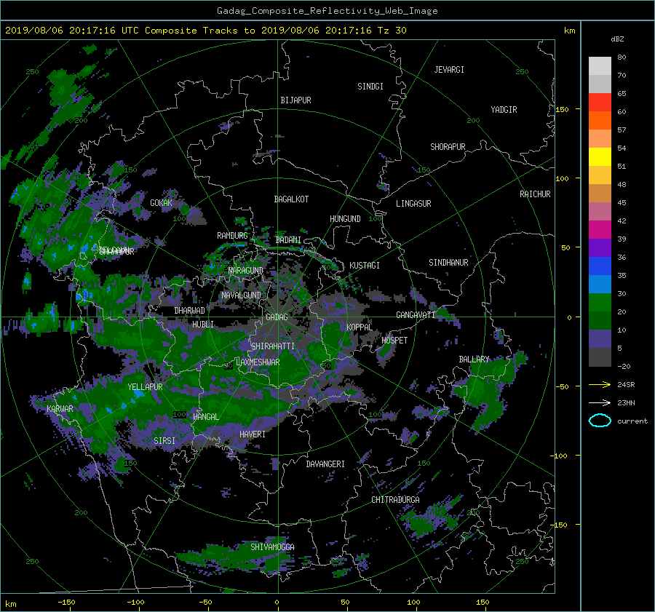Image resolution: width=655 pixels, height=612 pixels.
Task: Click the SINDGI city label
Action: tap(370, 87)
